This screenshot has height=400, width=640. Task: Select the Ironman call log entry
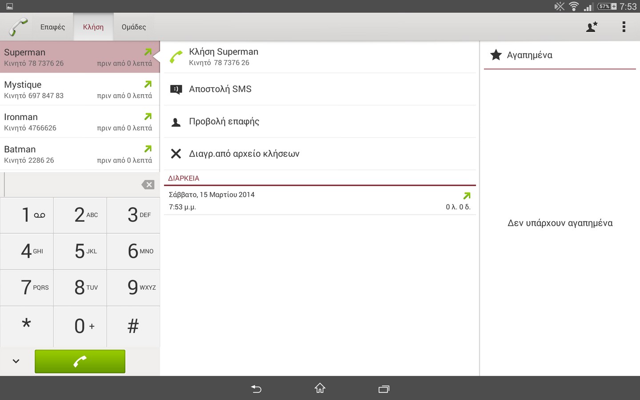click(80, 122)
